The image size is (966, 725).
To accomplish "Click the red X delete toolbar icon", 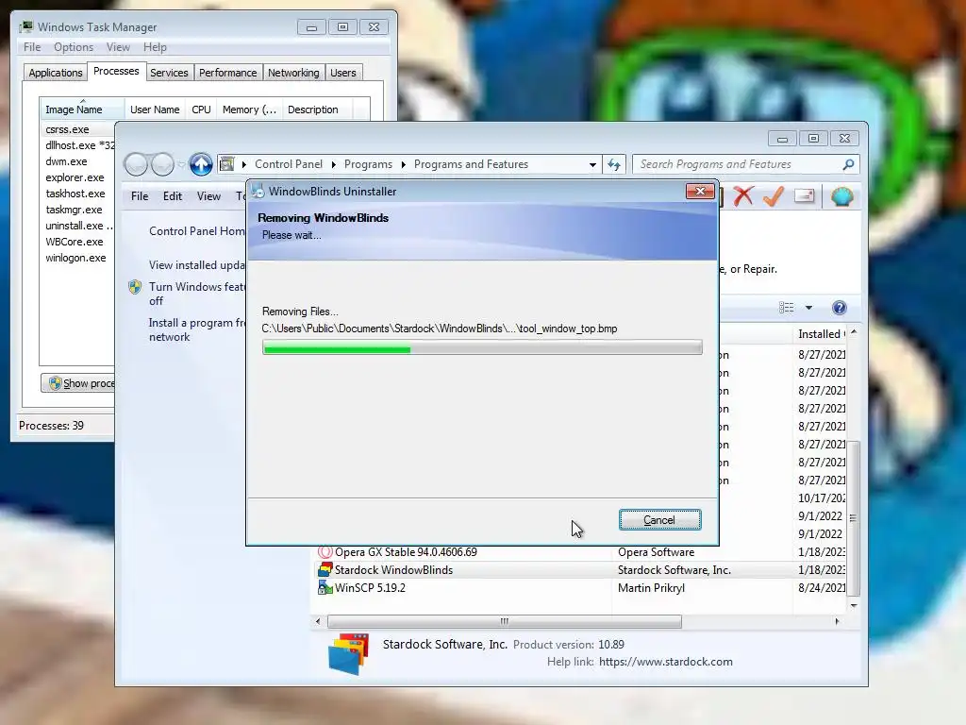I will (x=743, y=196).
